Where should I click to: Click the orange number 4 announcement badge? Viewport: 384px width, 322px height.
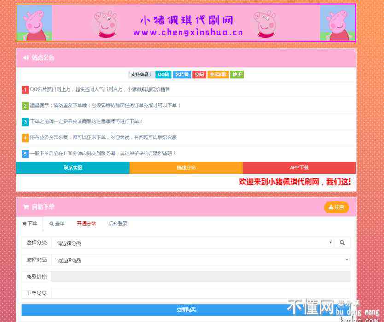click(x=25, y=138)
